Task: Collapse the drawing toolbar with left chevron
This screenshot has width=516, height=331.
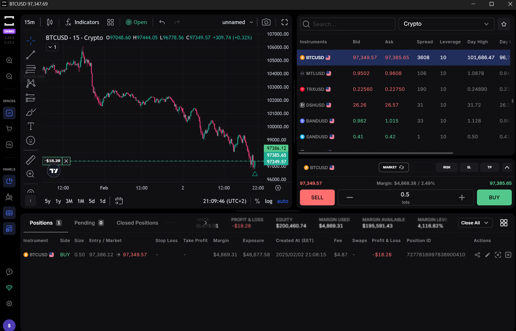Action: pos(31,201)
